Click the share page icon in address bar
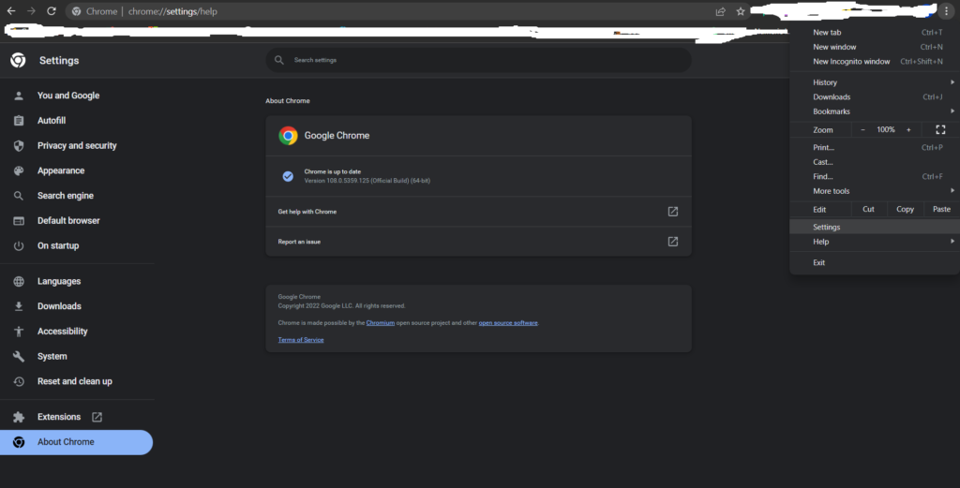Viewport: 960px width, 488px height. point(721,11)
